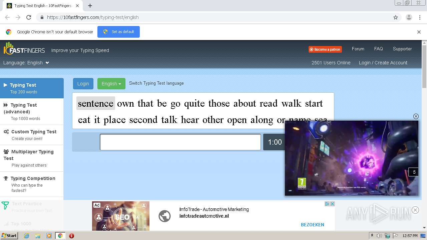The image size is (427, 240).
Task: Click the volume icon in system tray
Action: click(379, 236)
